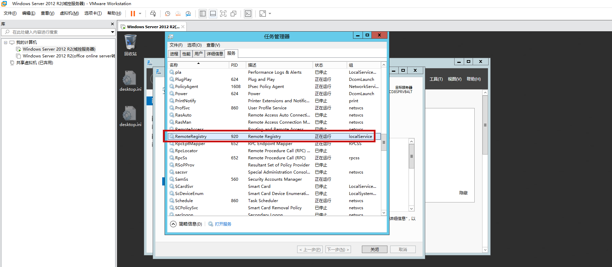Open the VMware 文件(F) menu
Viewport: 612px width, 267px height.
coord(10,13)
